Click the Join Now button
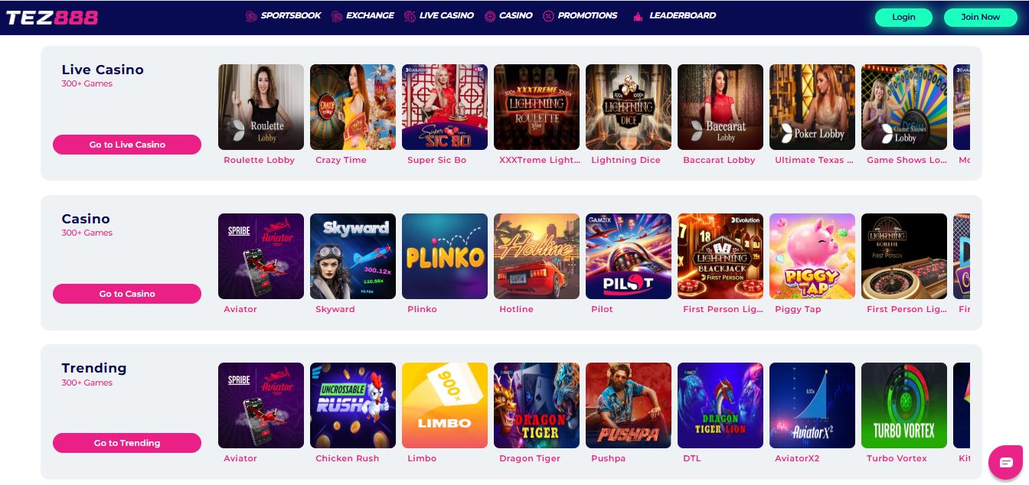Image resolution: width=1029 pixels, height=485 pixels. [x=981, y=18]
